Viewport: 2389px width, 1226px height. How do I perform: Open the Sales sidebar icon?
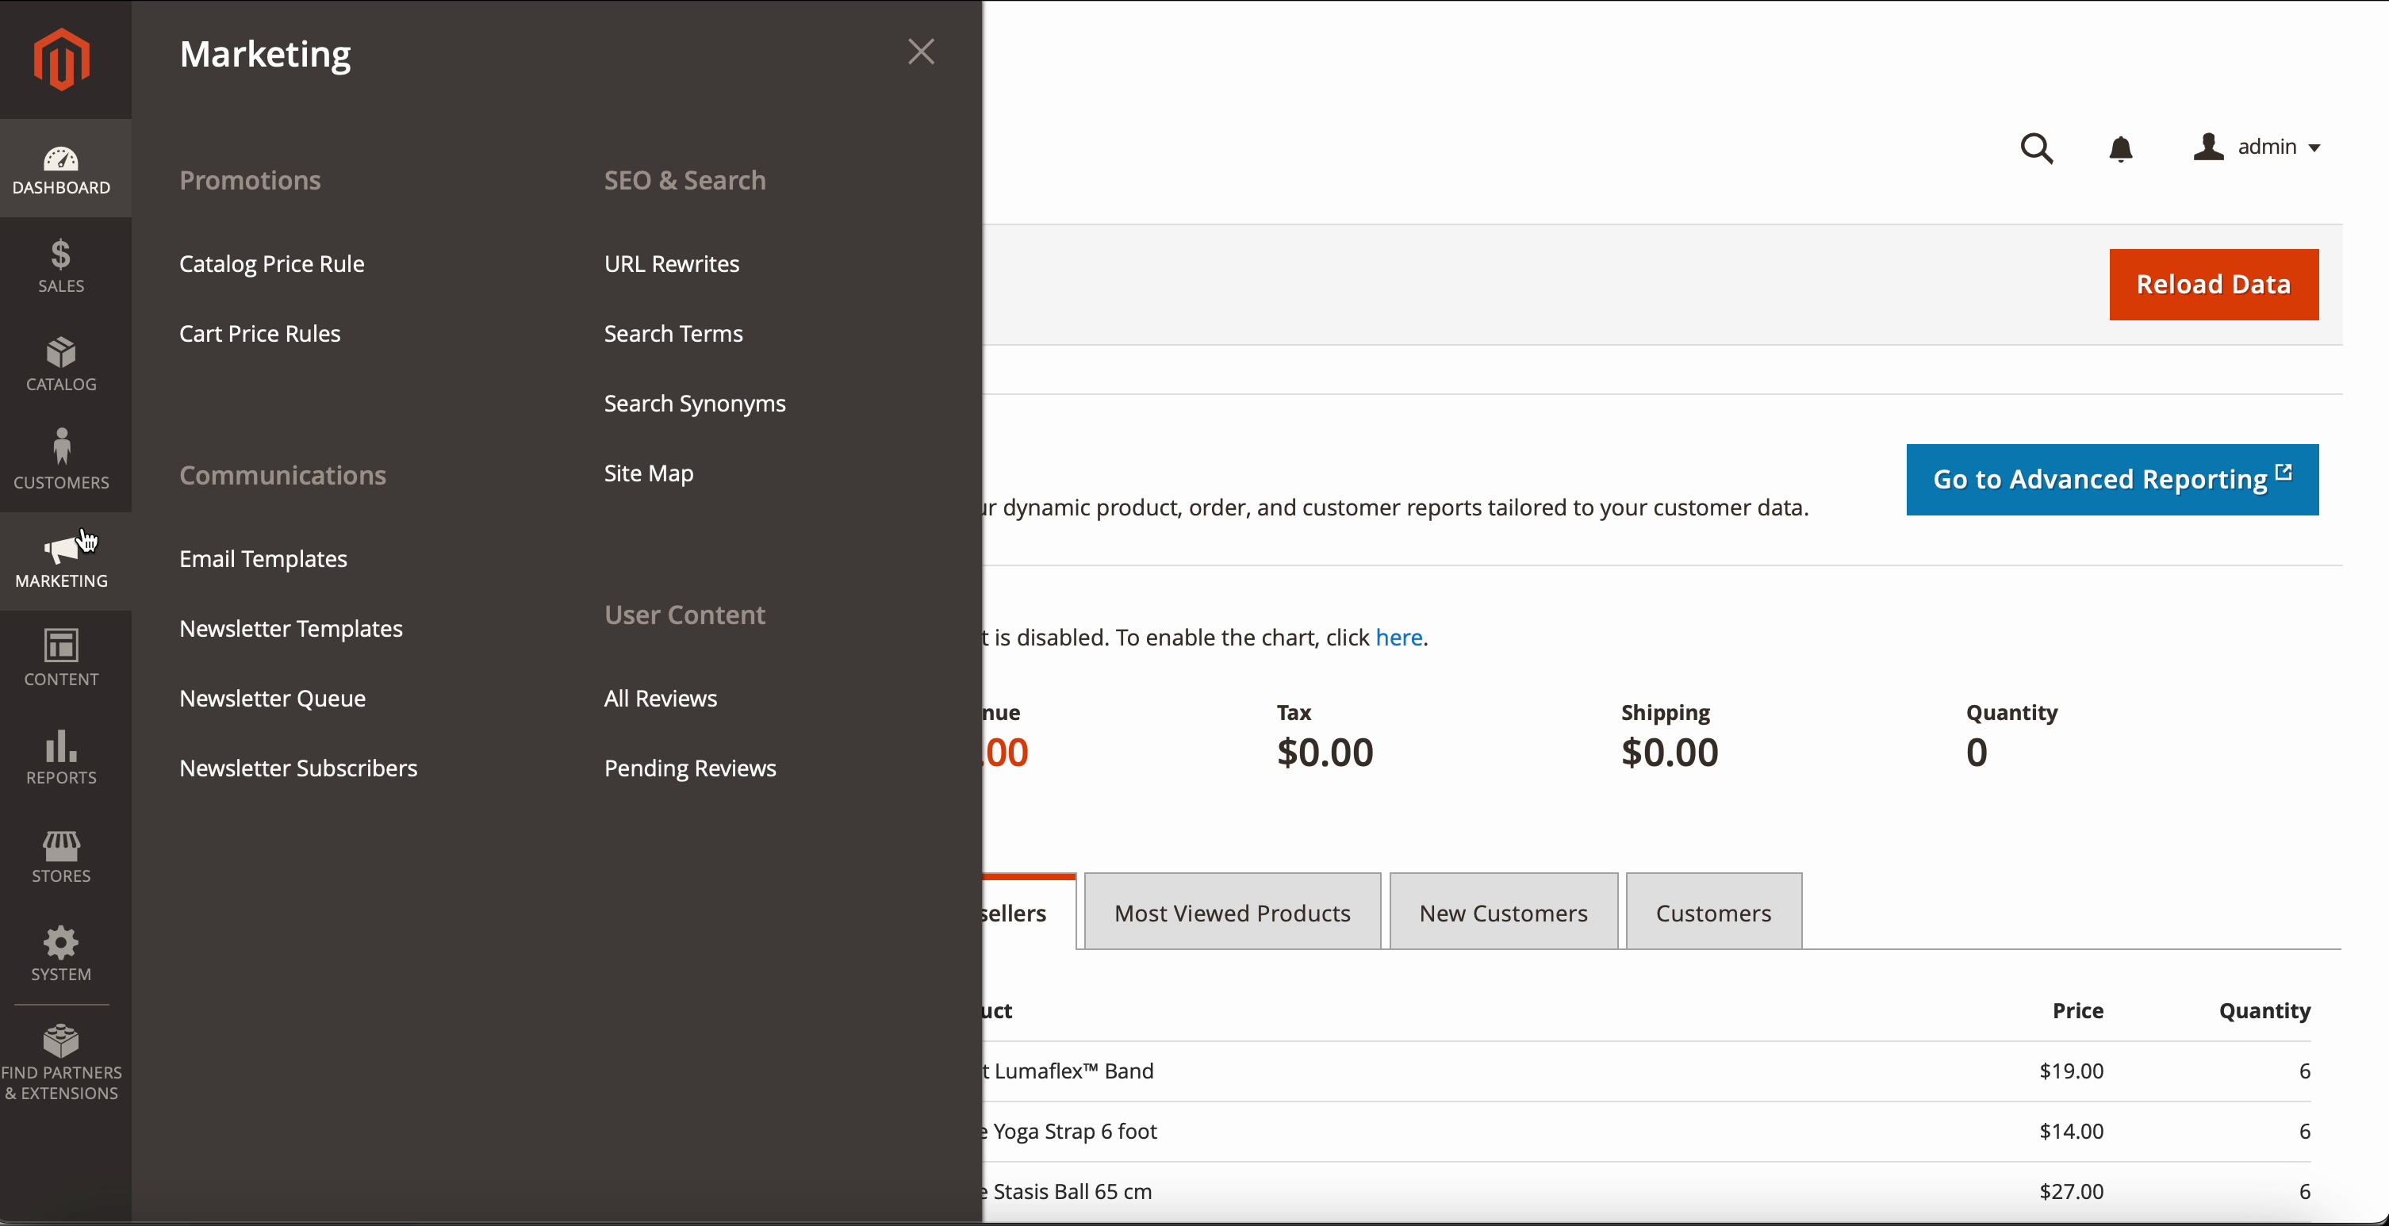pos(61,265)
